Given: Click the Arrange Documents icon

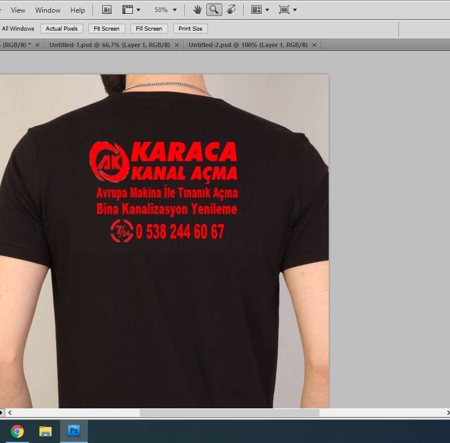Looking at the screenshot, I should pyautogui.click(x=256, y=10).
